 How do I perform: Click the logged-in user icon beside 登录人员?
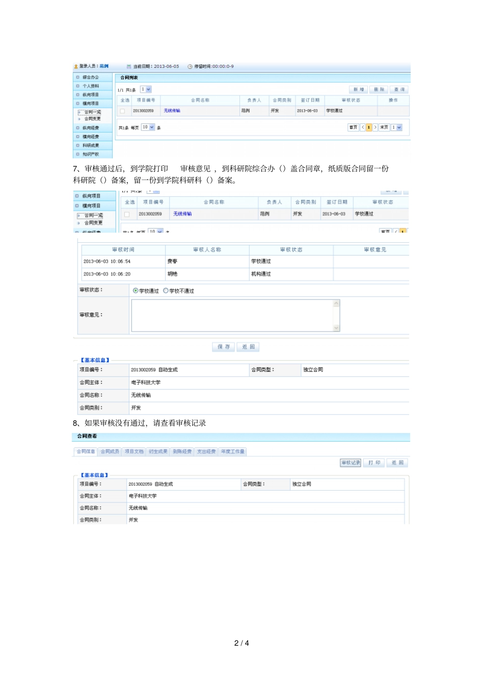click(x=76, y=67)
